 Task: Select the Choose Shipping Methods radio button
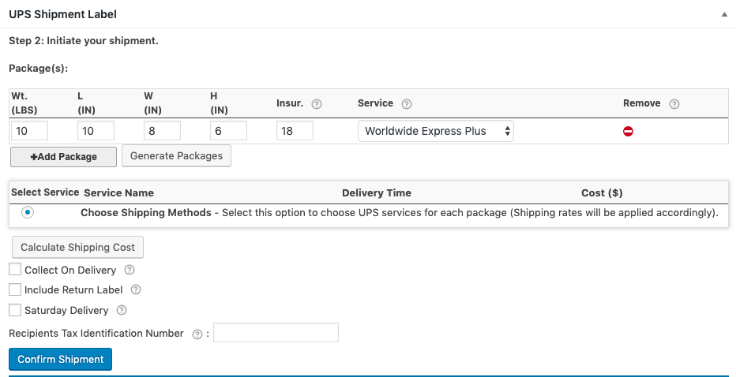pos(28,212)
